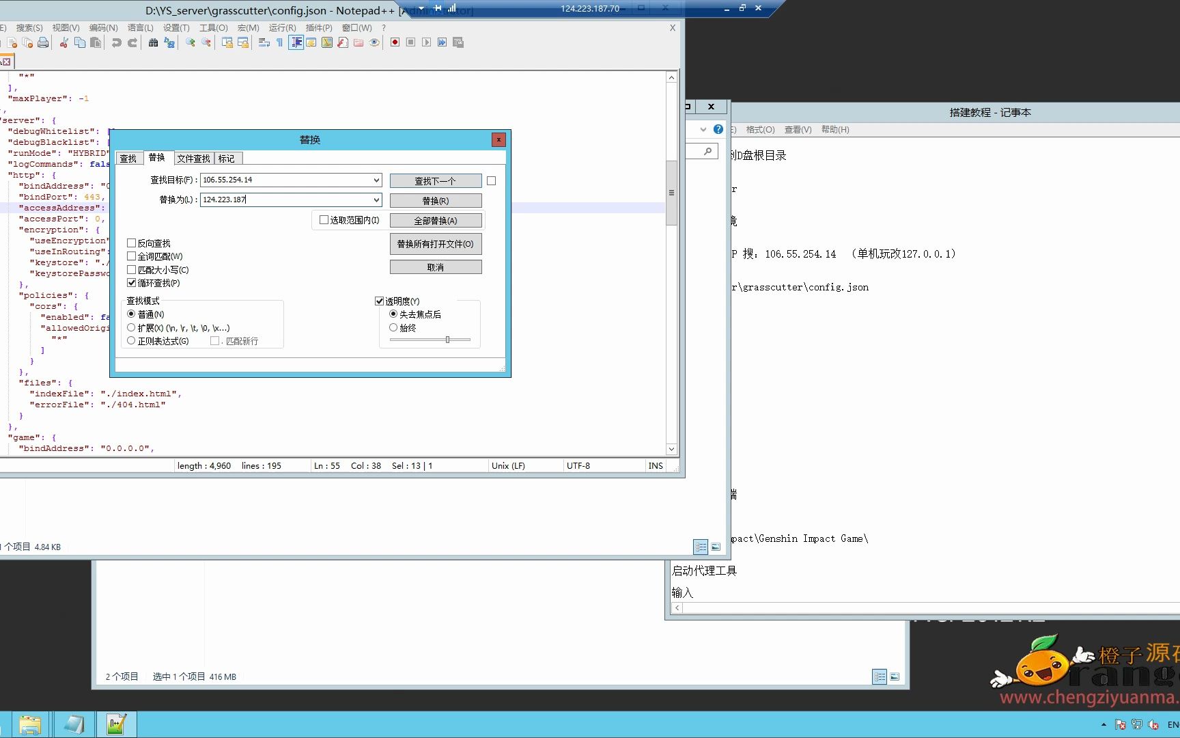
Task: Enable the 反向查找 checkbox
Action: 132,243
